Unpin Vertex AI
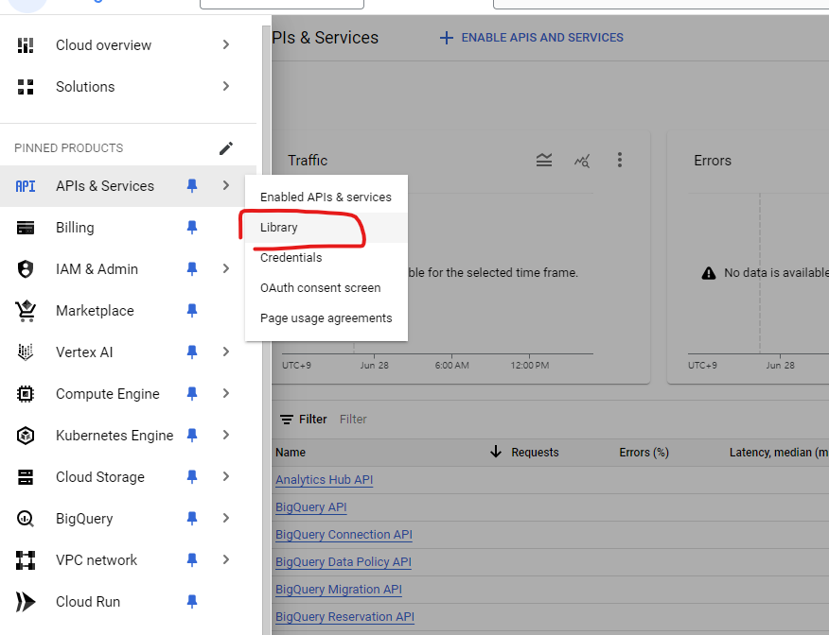This screenshot has width=829, height=635. tap(192, 352)
